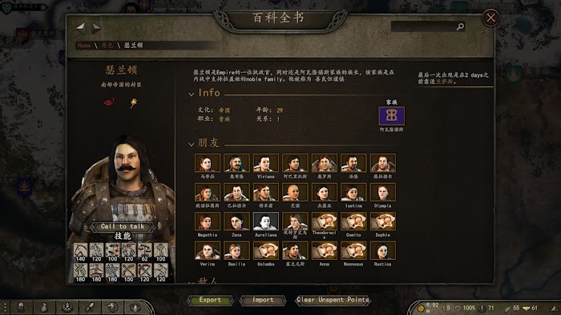Open the kingdom crown icon

[x=135, y=308]
